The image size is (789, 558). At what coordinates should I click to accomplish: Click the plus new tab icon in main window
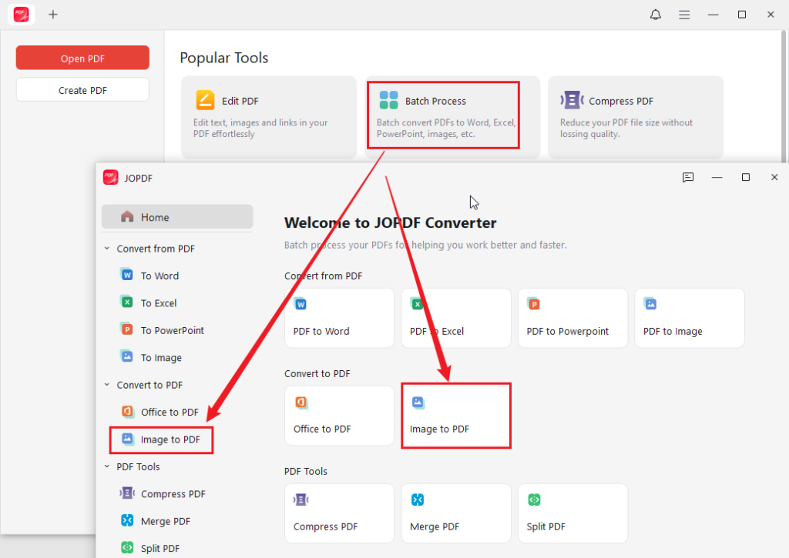pos(53,15)
